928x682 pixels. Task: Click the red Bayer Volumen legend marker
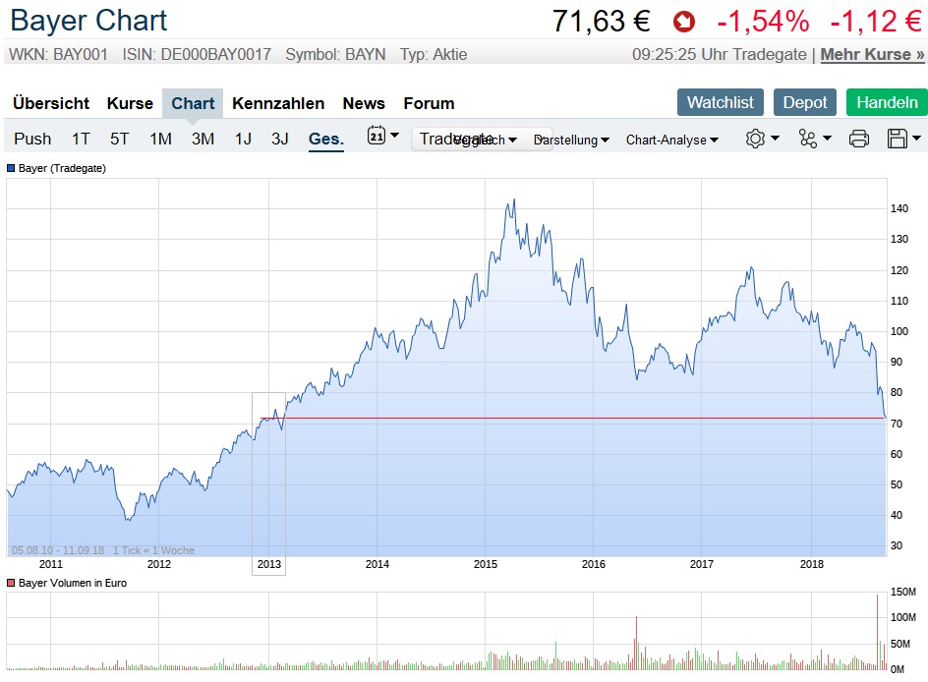point(11,583)
